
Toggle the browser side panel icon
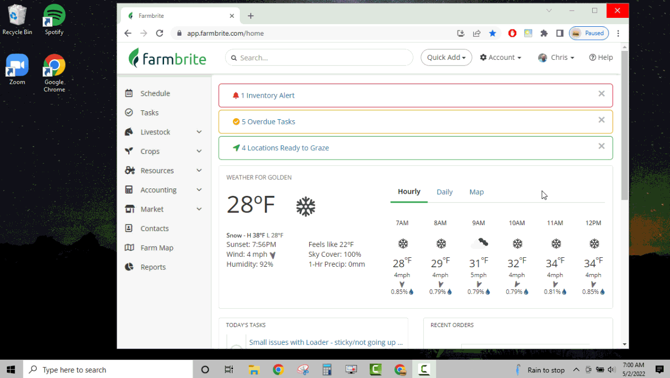[560, 33]
